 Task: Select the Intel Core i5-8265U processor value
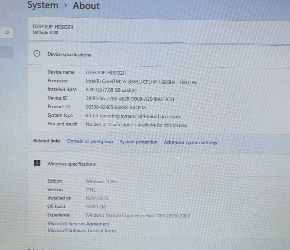click(x=141, y=82)
